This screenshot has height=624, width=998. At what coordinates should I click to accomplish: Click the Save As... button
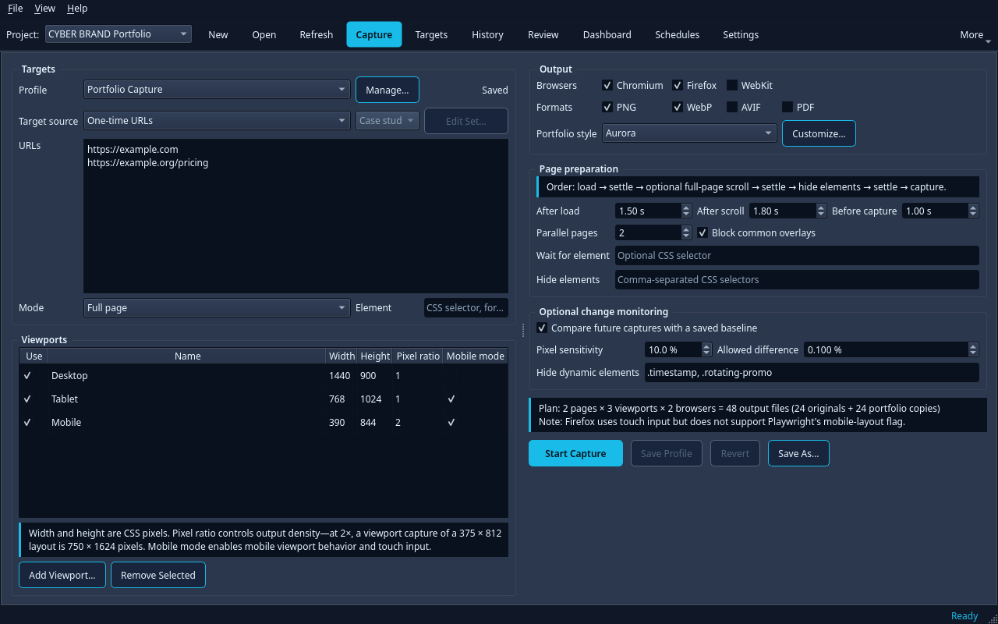coord(798,454)
